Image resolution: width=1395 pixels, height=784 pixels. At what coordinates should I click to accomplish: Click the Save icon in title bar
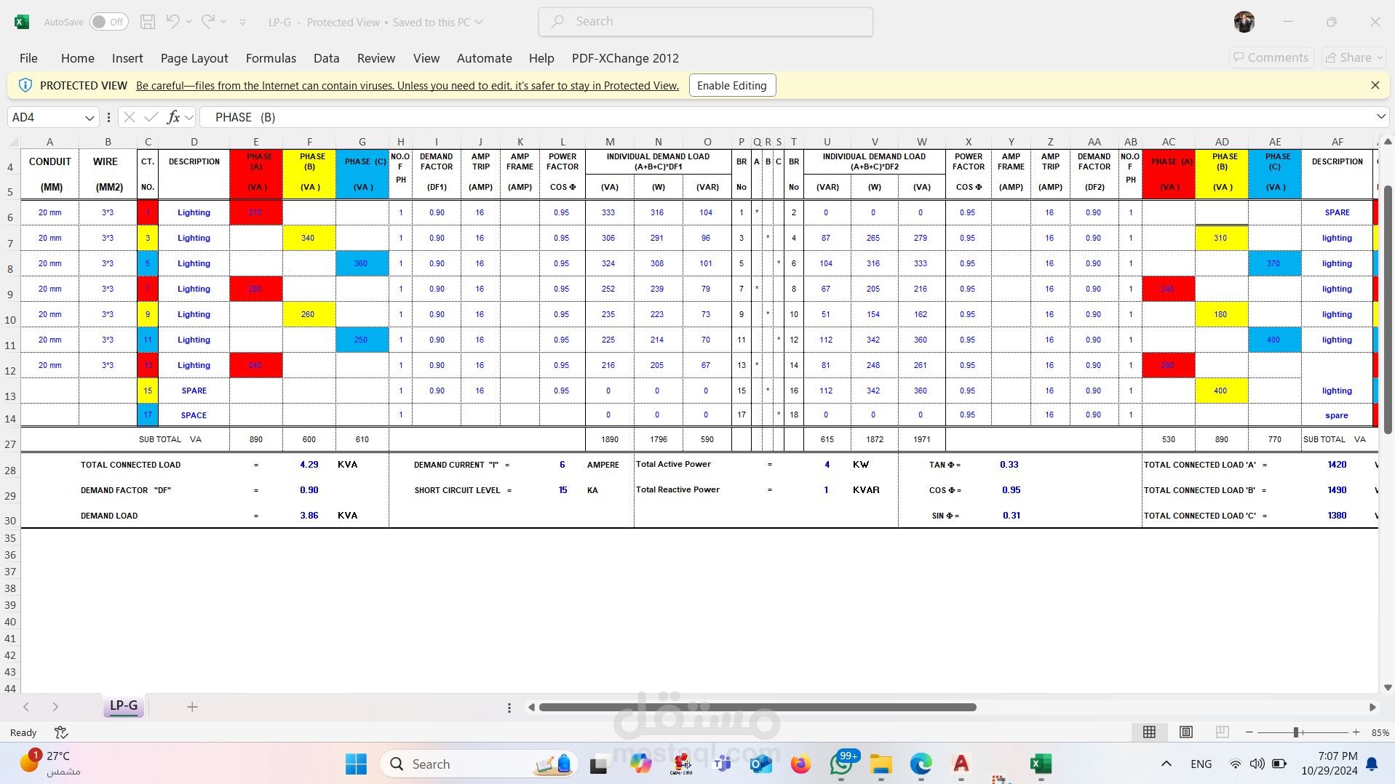click(x=148, y=22)
